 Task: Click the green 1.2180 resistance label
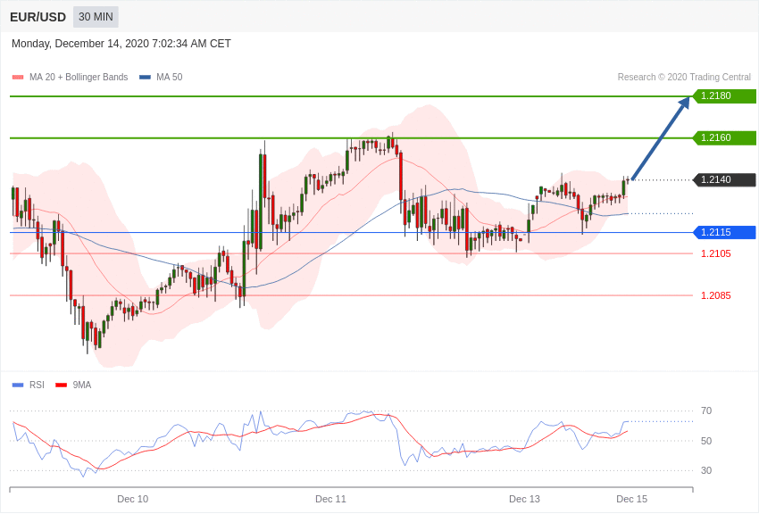pyautogui.click(x=724, y=95)
